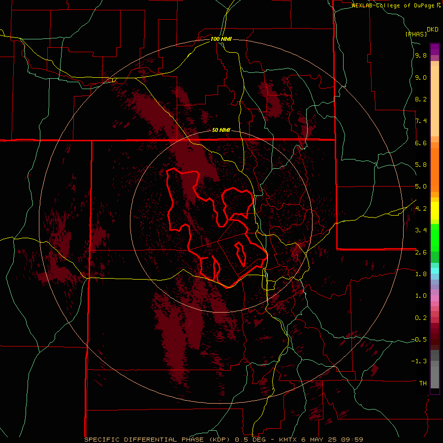Viewport: 443px width, 443px height.
Task: Click the 9.8 value on the color scale
Action: tap(421, 56)
